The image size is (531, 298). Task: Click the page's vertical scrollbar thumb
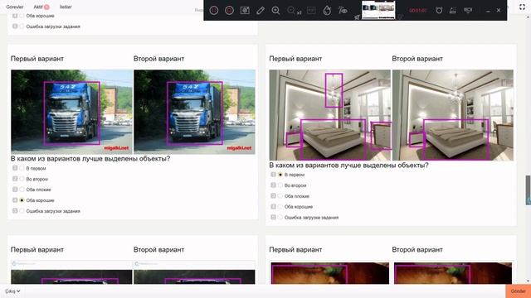528,190
